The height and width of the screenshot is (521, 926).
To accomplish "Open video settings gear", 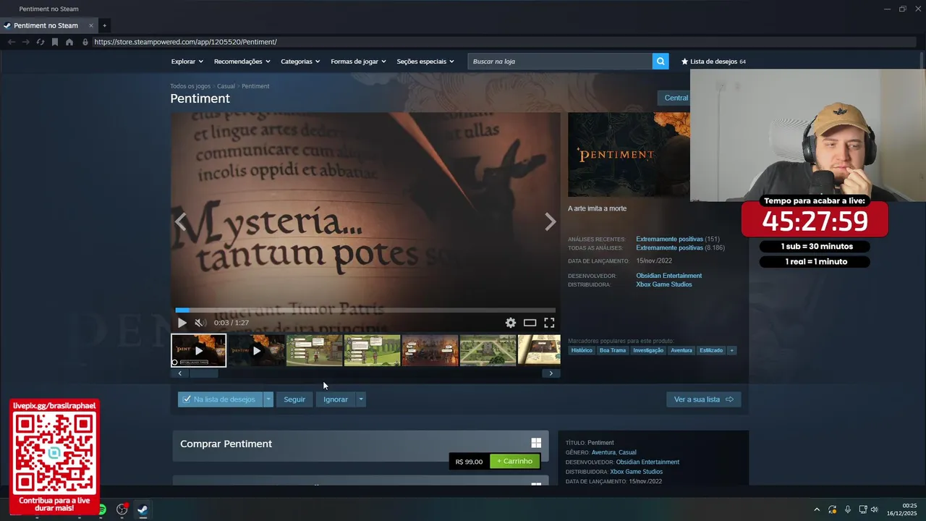I will [x=511, y=323].
